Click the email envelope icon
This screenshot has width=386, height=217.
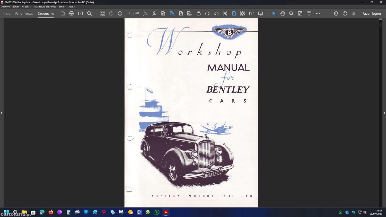pyautogui.click(x=80, y=13)
